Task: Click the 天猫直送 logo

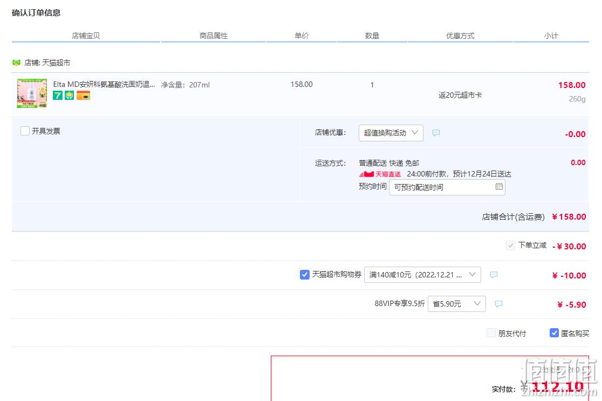Action: coord(380,174)
